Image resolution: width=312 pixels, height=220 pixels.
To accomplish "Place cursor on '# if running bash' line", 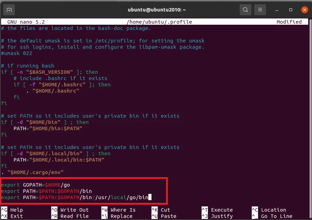I will coord(28,66).
